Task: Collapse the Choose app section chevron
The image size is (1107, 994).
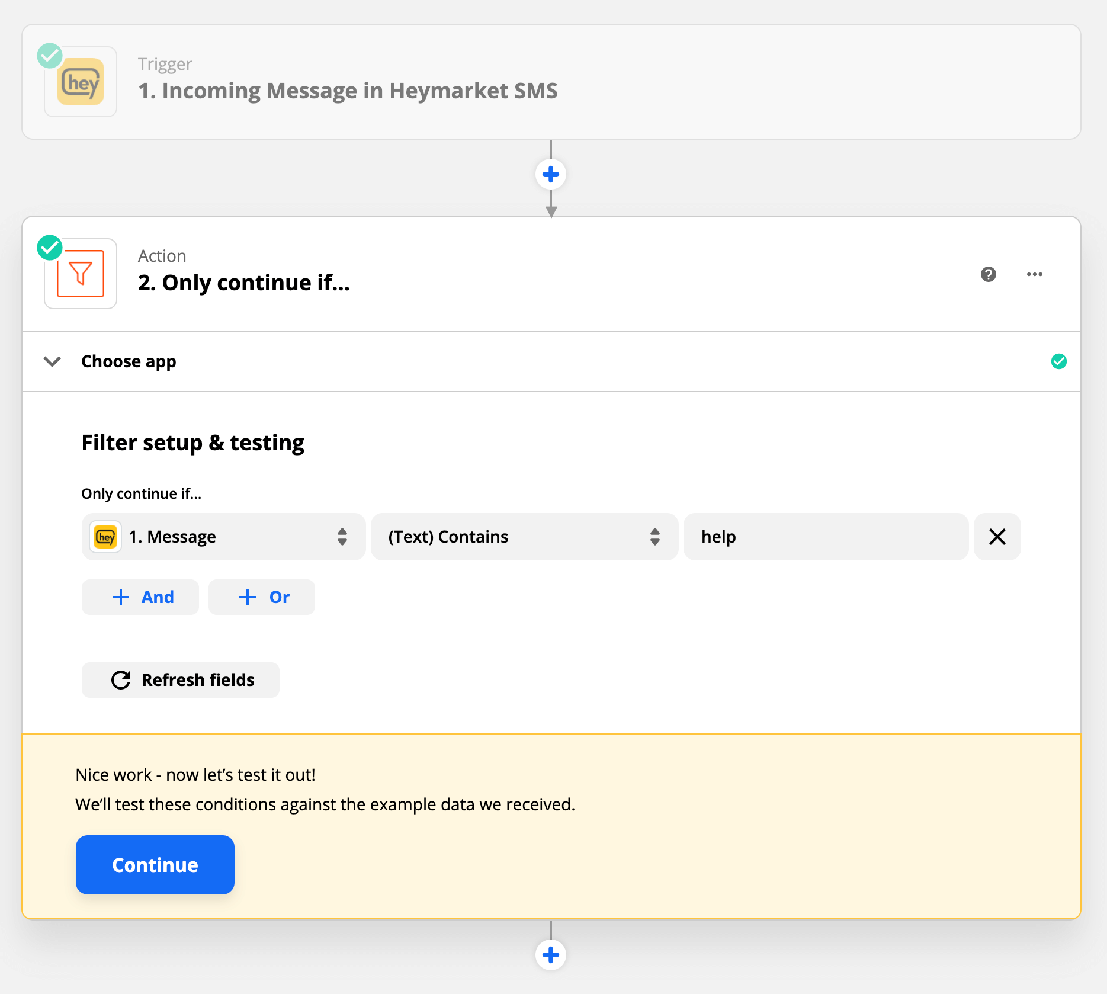Action: [x=53, y=361]
